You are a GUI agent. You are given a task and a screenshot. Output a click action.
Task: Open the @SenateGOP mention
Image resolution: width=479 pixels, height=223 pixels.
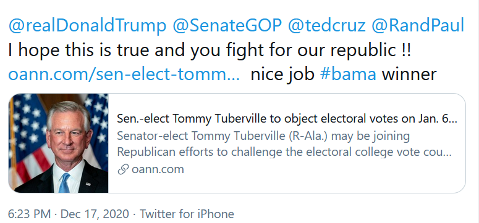(x=227, y=25)
